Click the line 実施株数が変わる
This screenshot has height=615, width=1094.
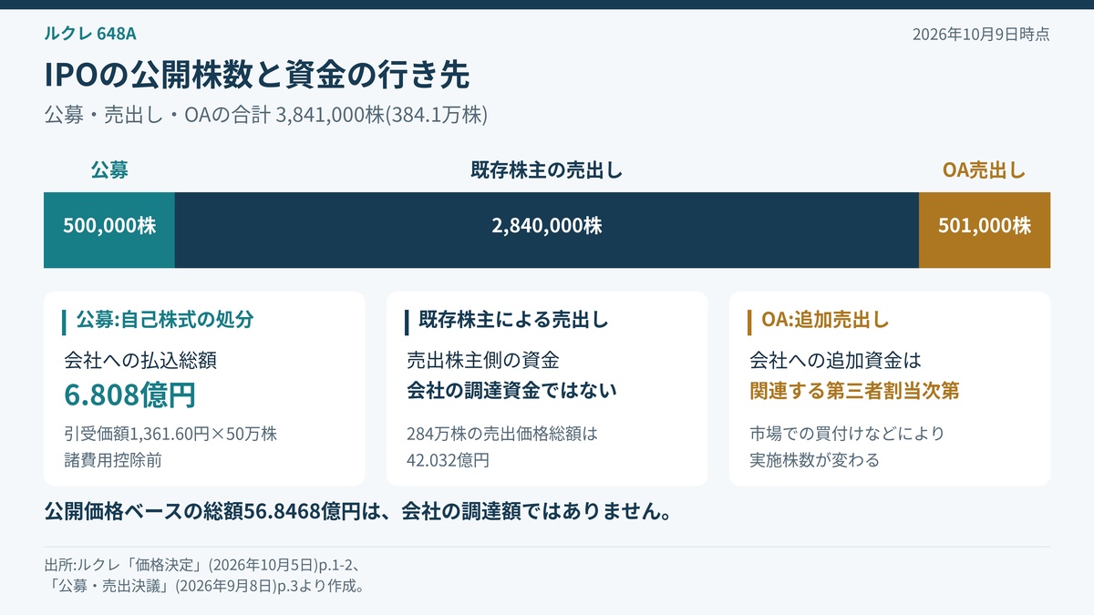point(814,460)
